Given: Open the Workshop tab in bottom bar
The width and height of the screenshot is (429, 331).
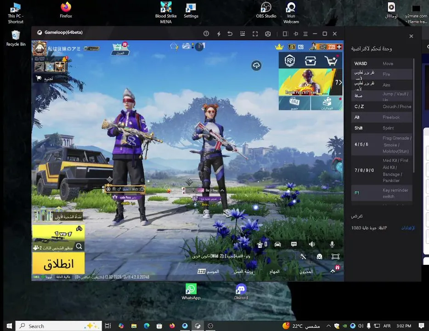Looking at the screenshot, I should point(243,271).
